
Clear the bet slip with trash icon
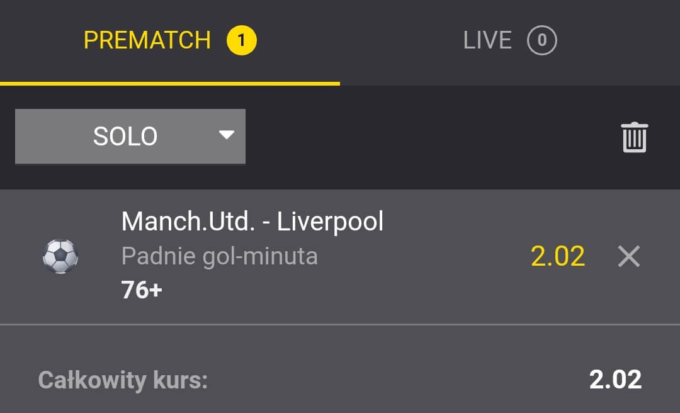point(634,137)
